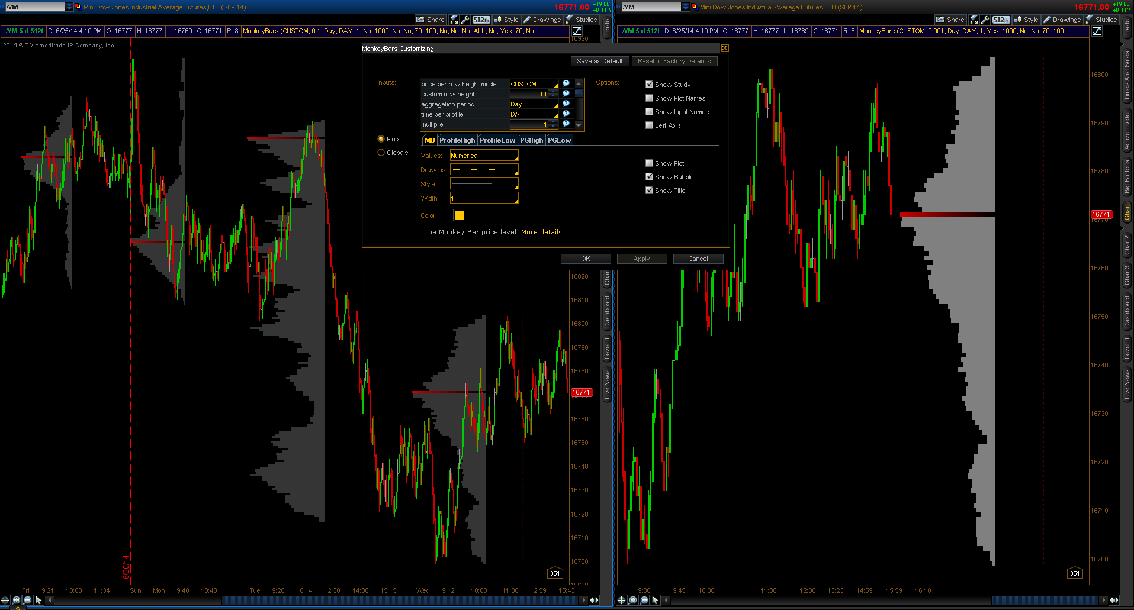Screen dimensions: 1134x610
Task: Click custom row height stepper arrows
Action: (554, 94)
